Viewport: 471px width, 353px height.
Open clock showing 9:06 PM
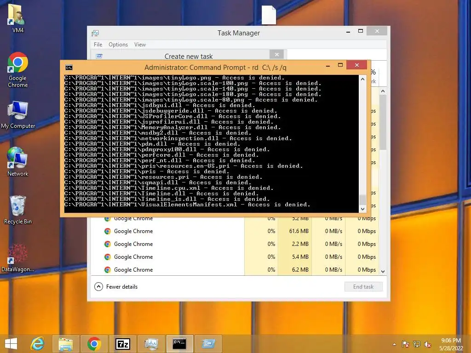tap(451, 344)
